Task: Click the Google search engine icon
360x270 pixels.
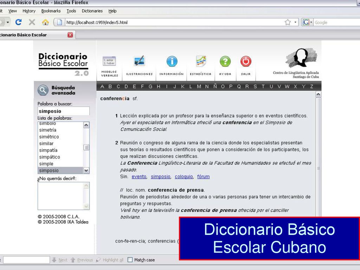Action: (306, 22)
